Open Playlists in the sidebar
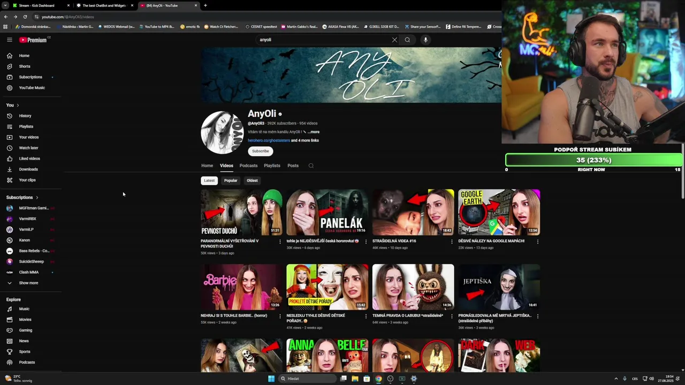 (x=26, y=127)
